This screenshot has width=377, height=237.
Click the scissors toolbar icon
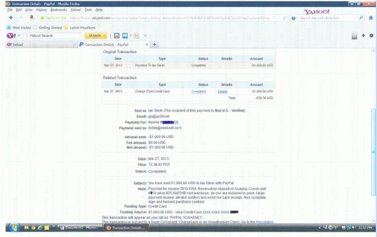[137, 36]
